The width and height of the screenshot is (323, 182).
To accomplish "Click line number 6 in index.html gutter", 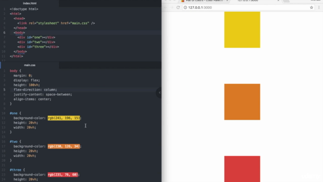I will tap(5, 32).
